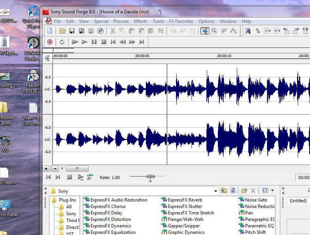Toggle Loop Playback in the transport bar
Viewport: 310px width, 235px height.
point(62,42)
